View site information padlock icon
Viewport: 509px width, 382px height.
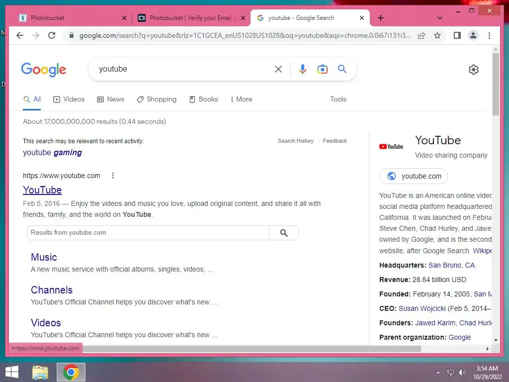[x=72, y=35]
